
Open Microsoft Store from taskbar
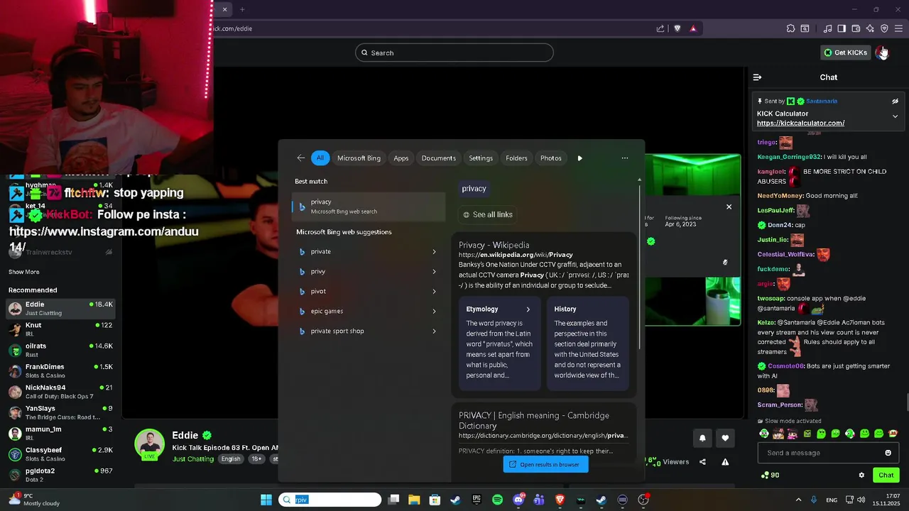click(x=435, y=500)
